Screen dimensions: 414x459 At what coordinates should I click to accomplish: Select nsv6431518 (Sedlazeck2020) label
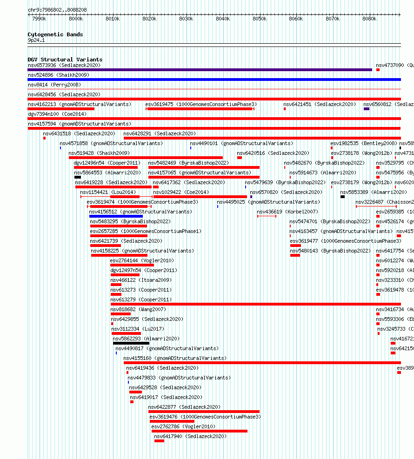tap(79, 133)
